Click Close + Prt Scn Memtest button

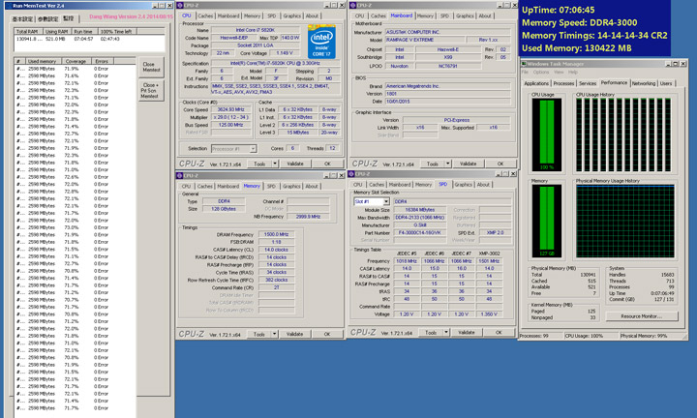pyautogui.click(x=150, y=89)
